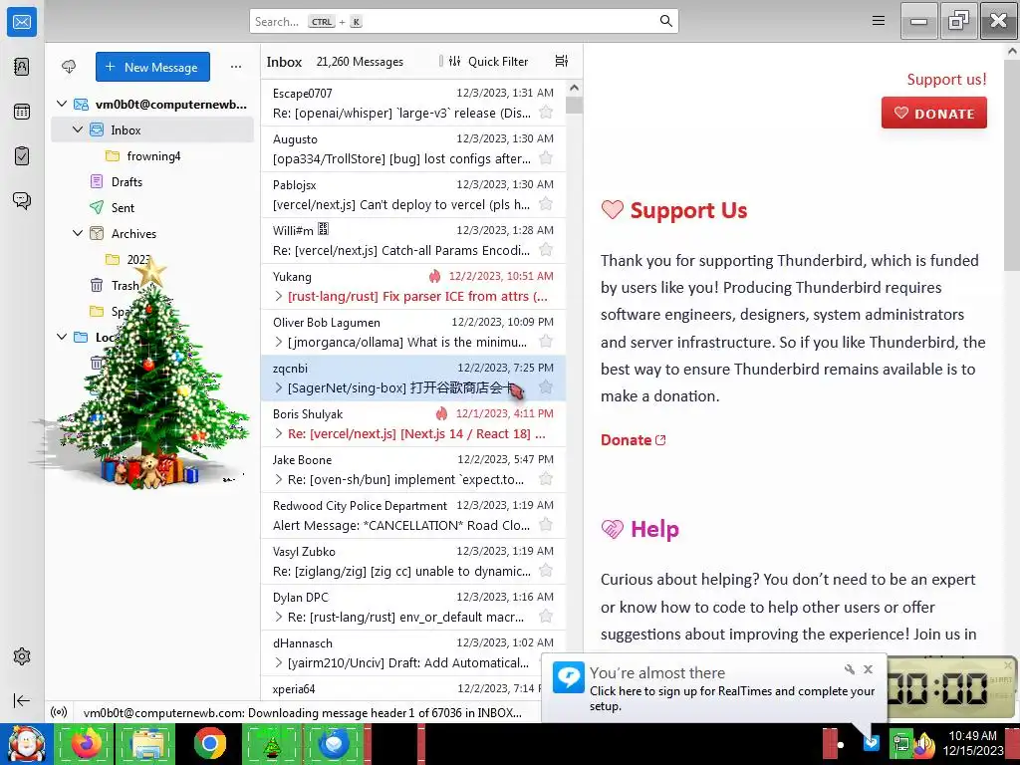The height and width of the screenshot is (765, 1020).
Task: Expand the Dylan DPC thread
Action: pyautogui.click(x=279, y=617)
